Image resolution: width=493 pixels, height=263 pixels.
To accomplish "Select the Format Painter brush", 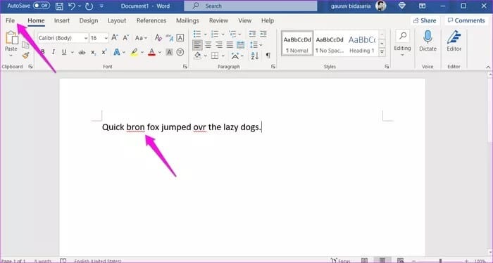I will click(25, 56).
